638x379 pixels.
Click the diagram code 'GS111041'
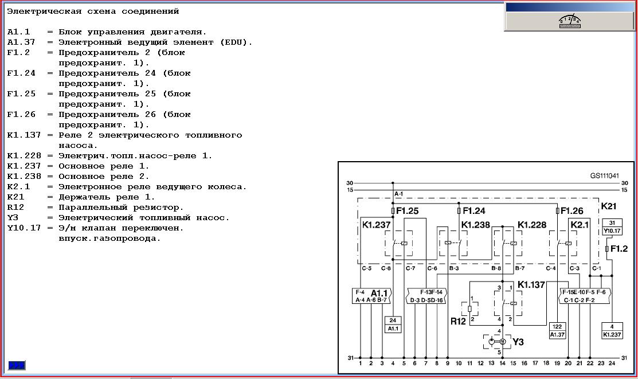click(605, 176)
